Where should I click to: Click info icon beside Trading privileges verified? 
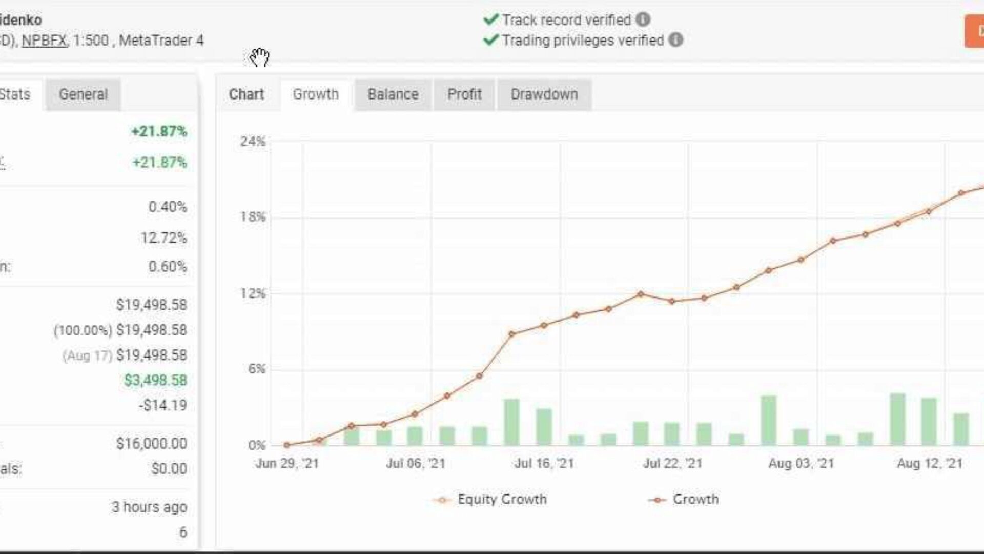click(676, 39)
